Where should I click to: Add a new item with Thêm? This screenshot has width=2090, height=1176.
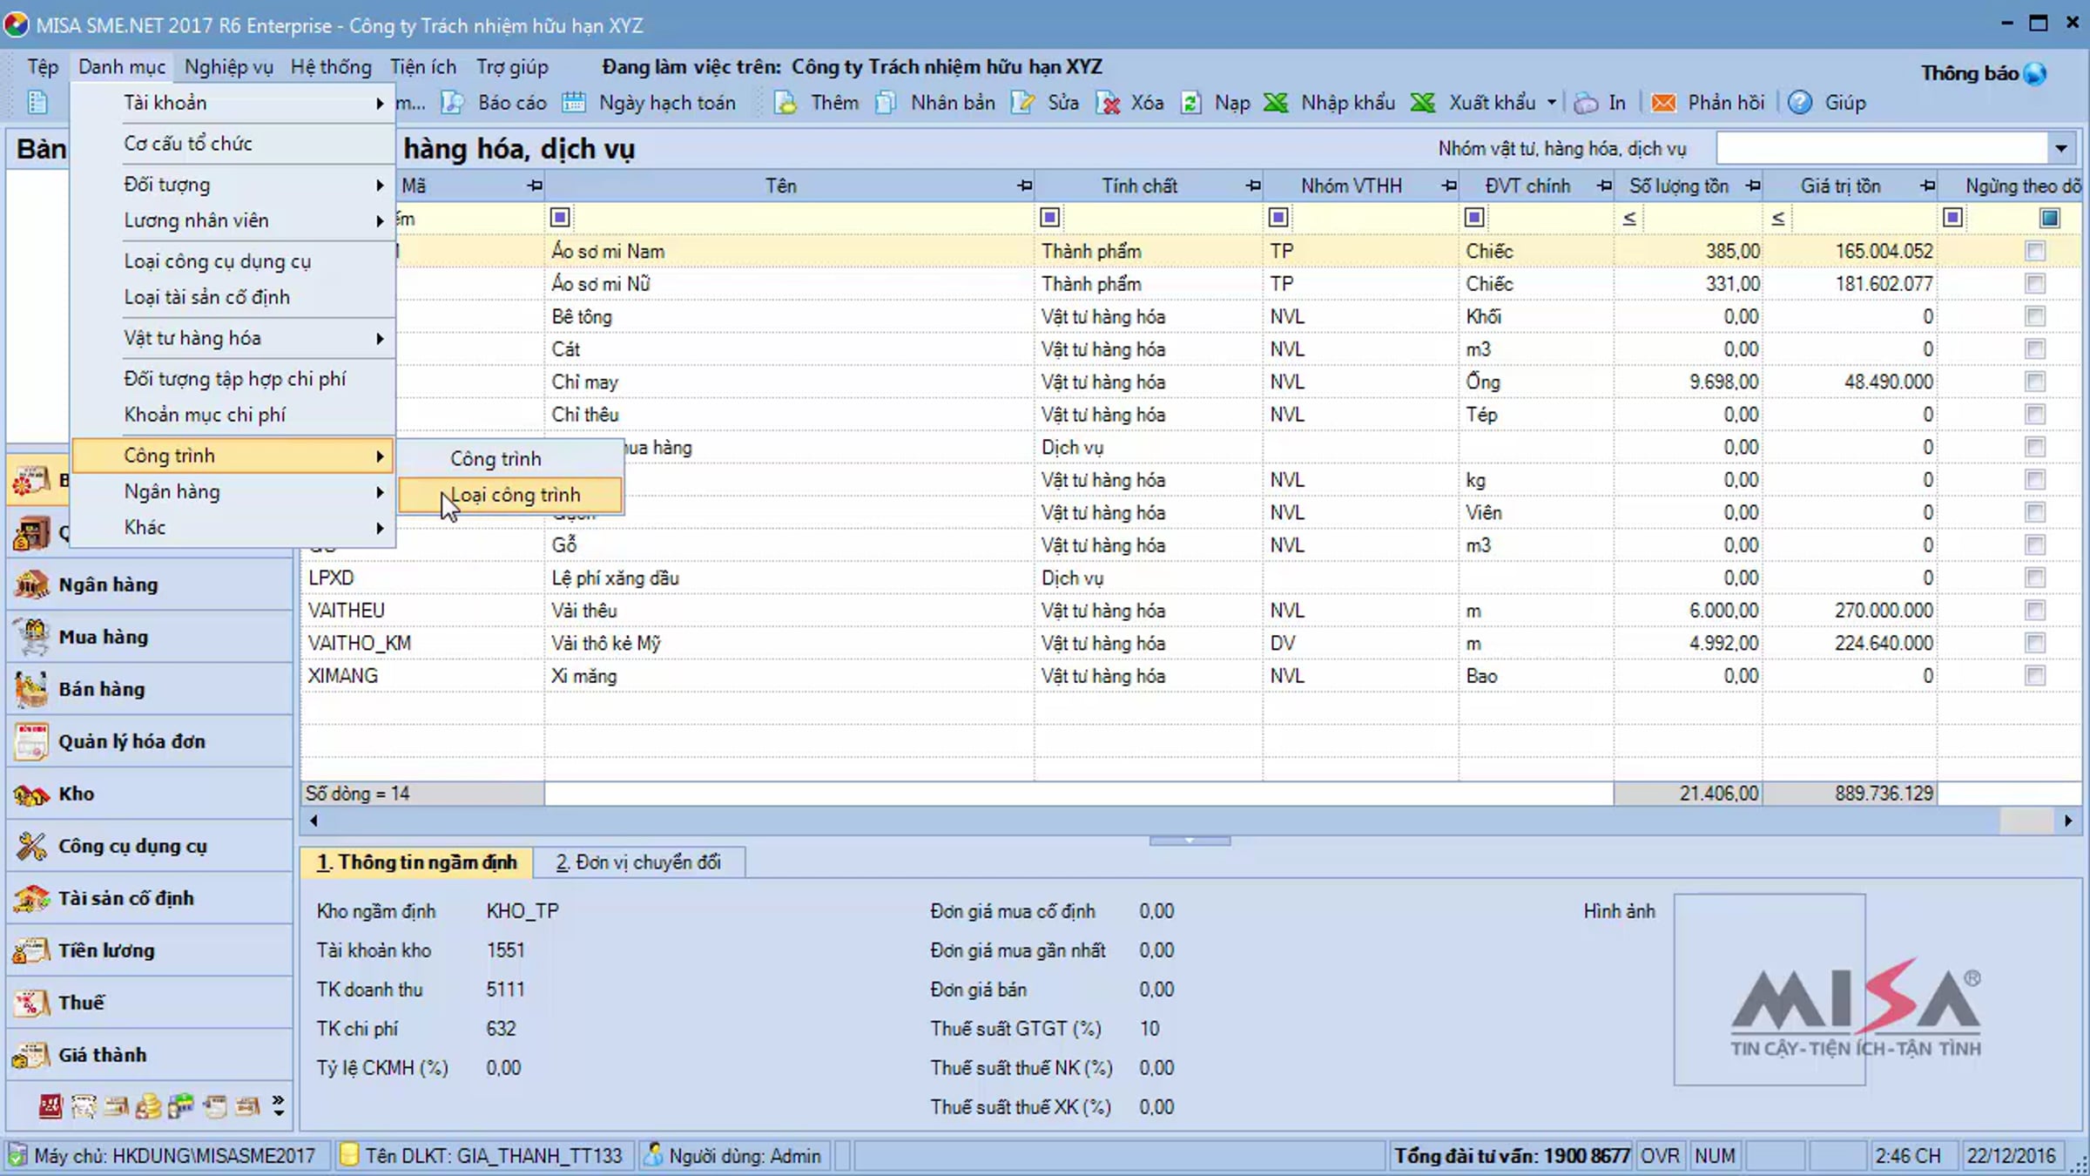[818, 103]
